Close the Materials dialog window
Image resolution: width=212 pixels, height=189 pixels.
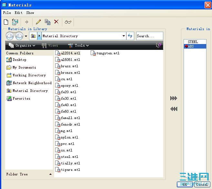click(x=208, y=5)
